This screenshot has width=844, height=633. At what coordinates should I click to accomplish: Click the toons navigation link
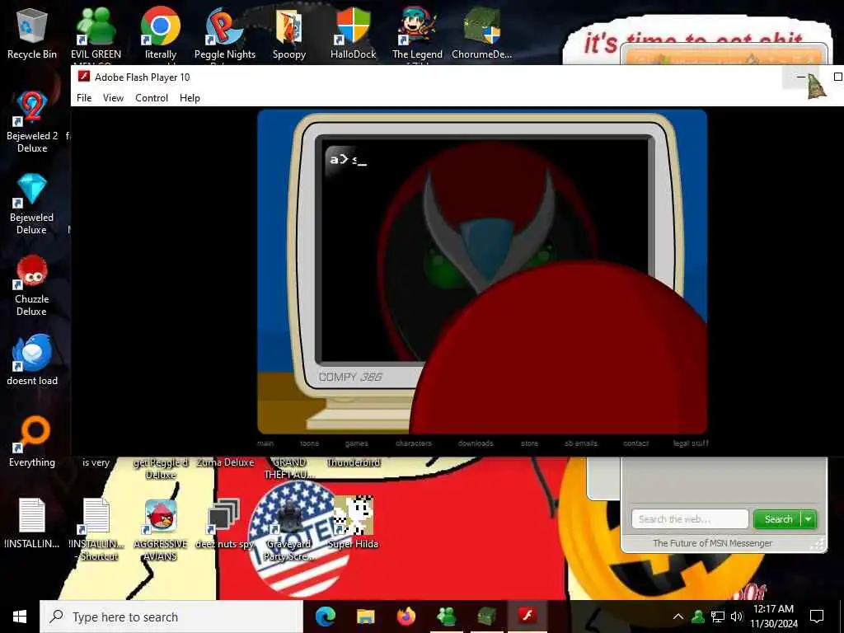coord(310,443)
